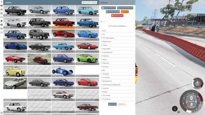The height and width of the screenshot is (115, 205).
Task: Select the Ibishu 200BX vehicle thumbnail
Action: 39,11
